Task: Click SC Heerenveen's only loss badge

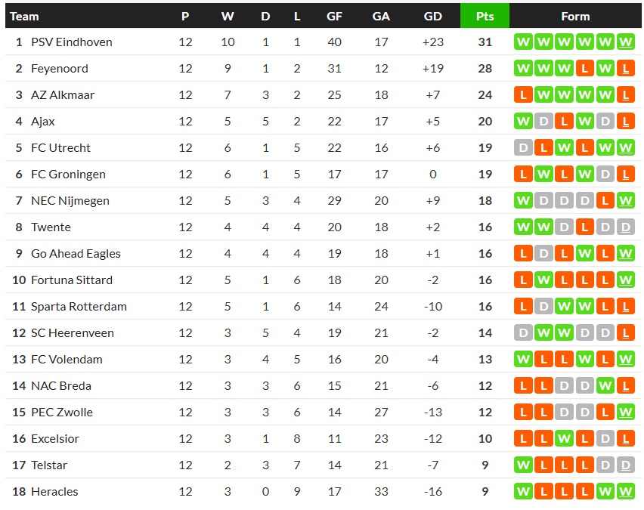Action: 625,333
